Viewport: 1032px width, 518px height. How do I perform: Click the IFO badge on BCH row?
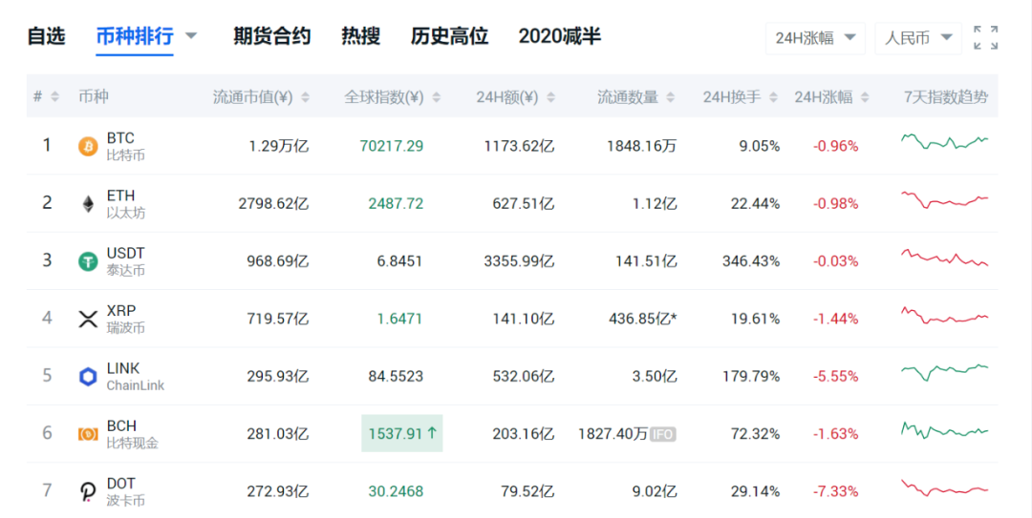663,434
